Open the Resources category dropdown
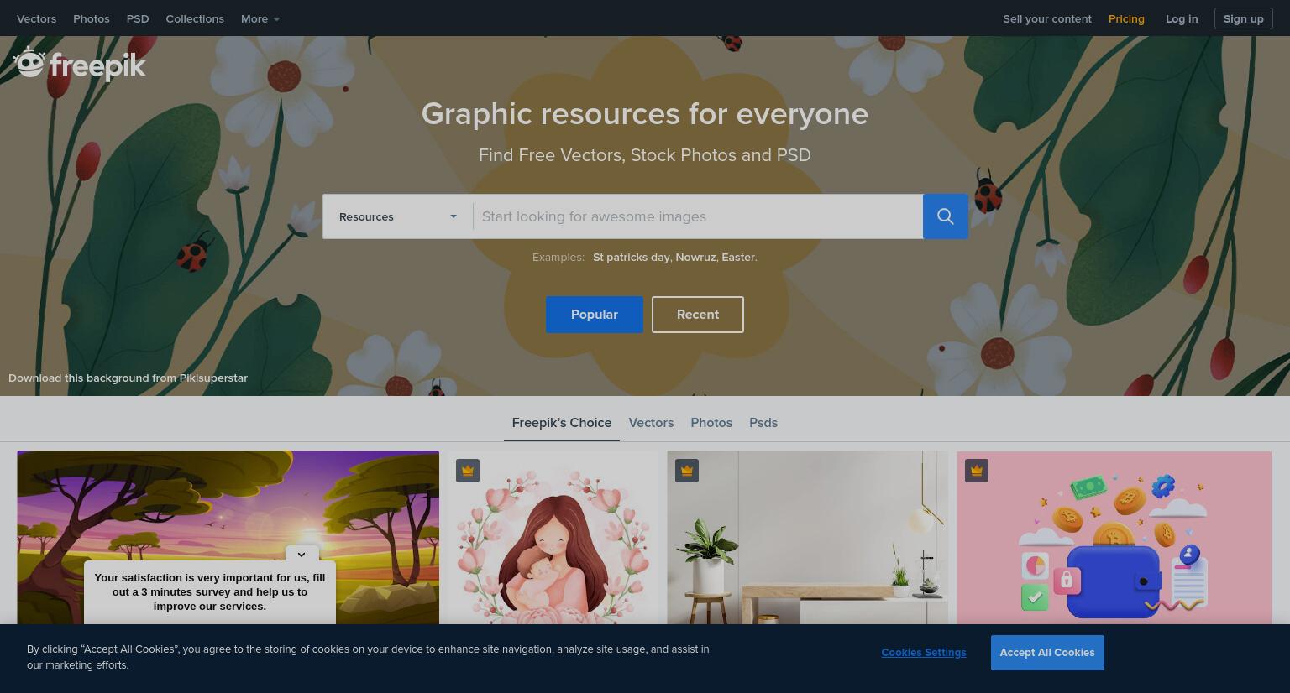1290x693 pixels. [398, 216]
